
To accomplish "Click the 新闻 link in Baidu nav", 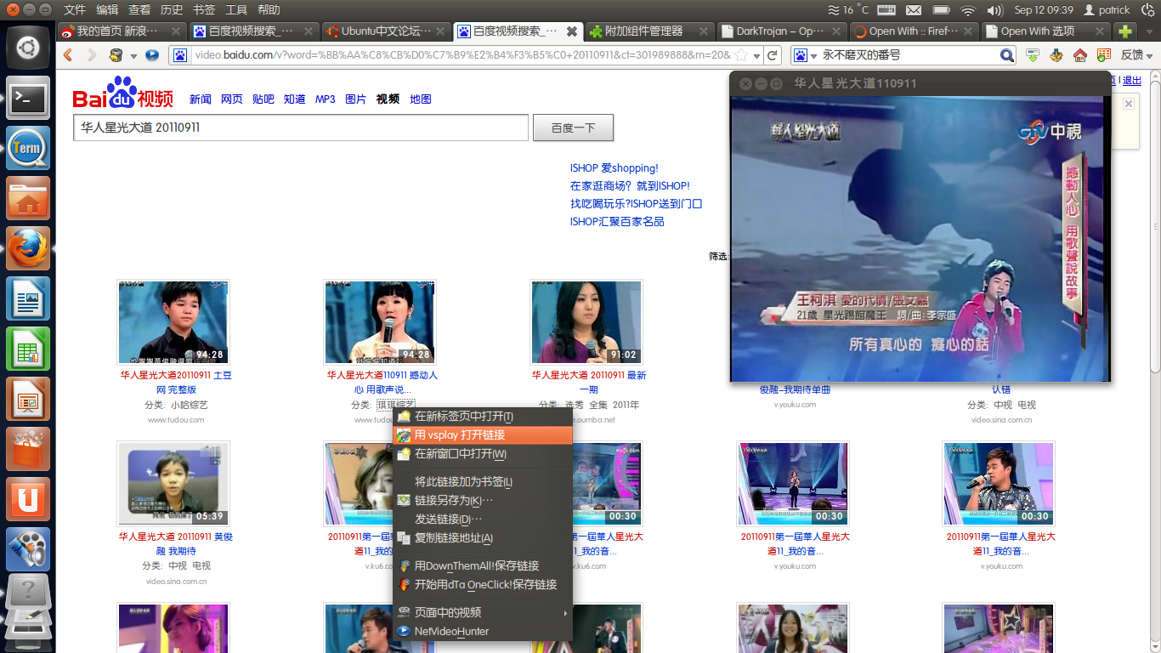I will click(201, 99).
